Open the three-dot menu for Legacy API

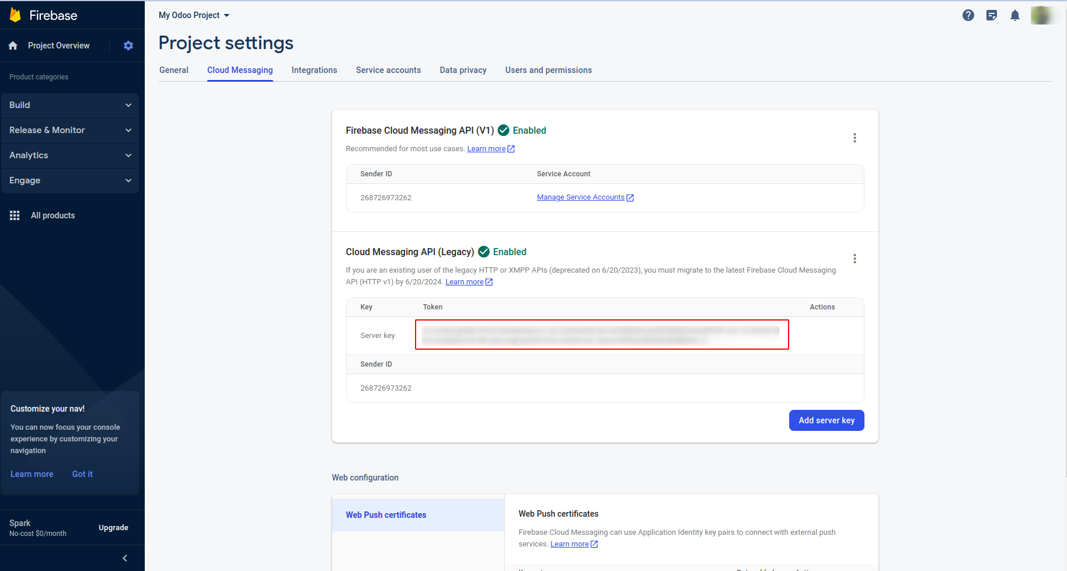coord(855,259)
